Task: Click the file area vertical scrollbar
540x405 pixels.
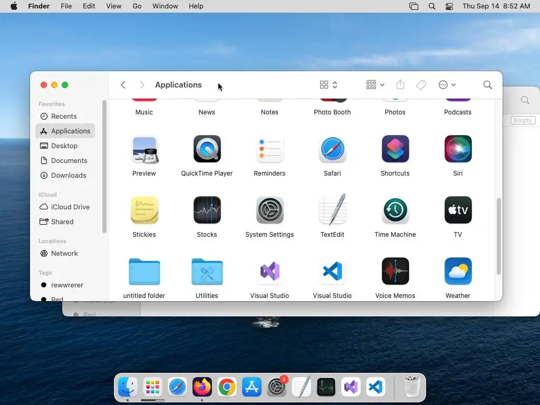Action: pyautogui.click(x=499, y=236)
